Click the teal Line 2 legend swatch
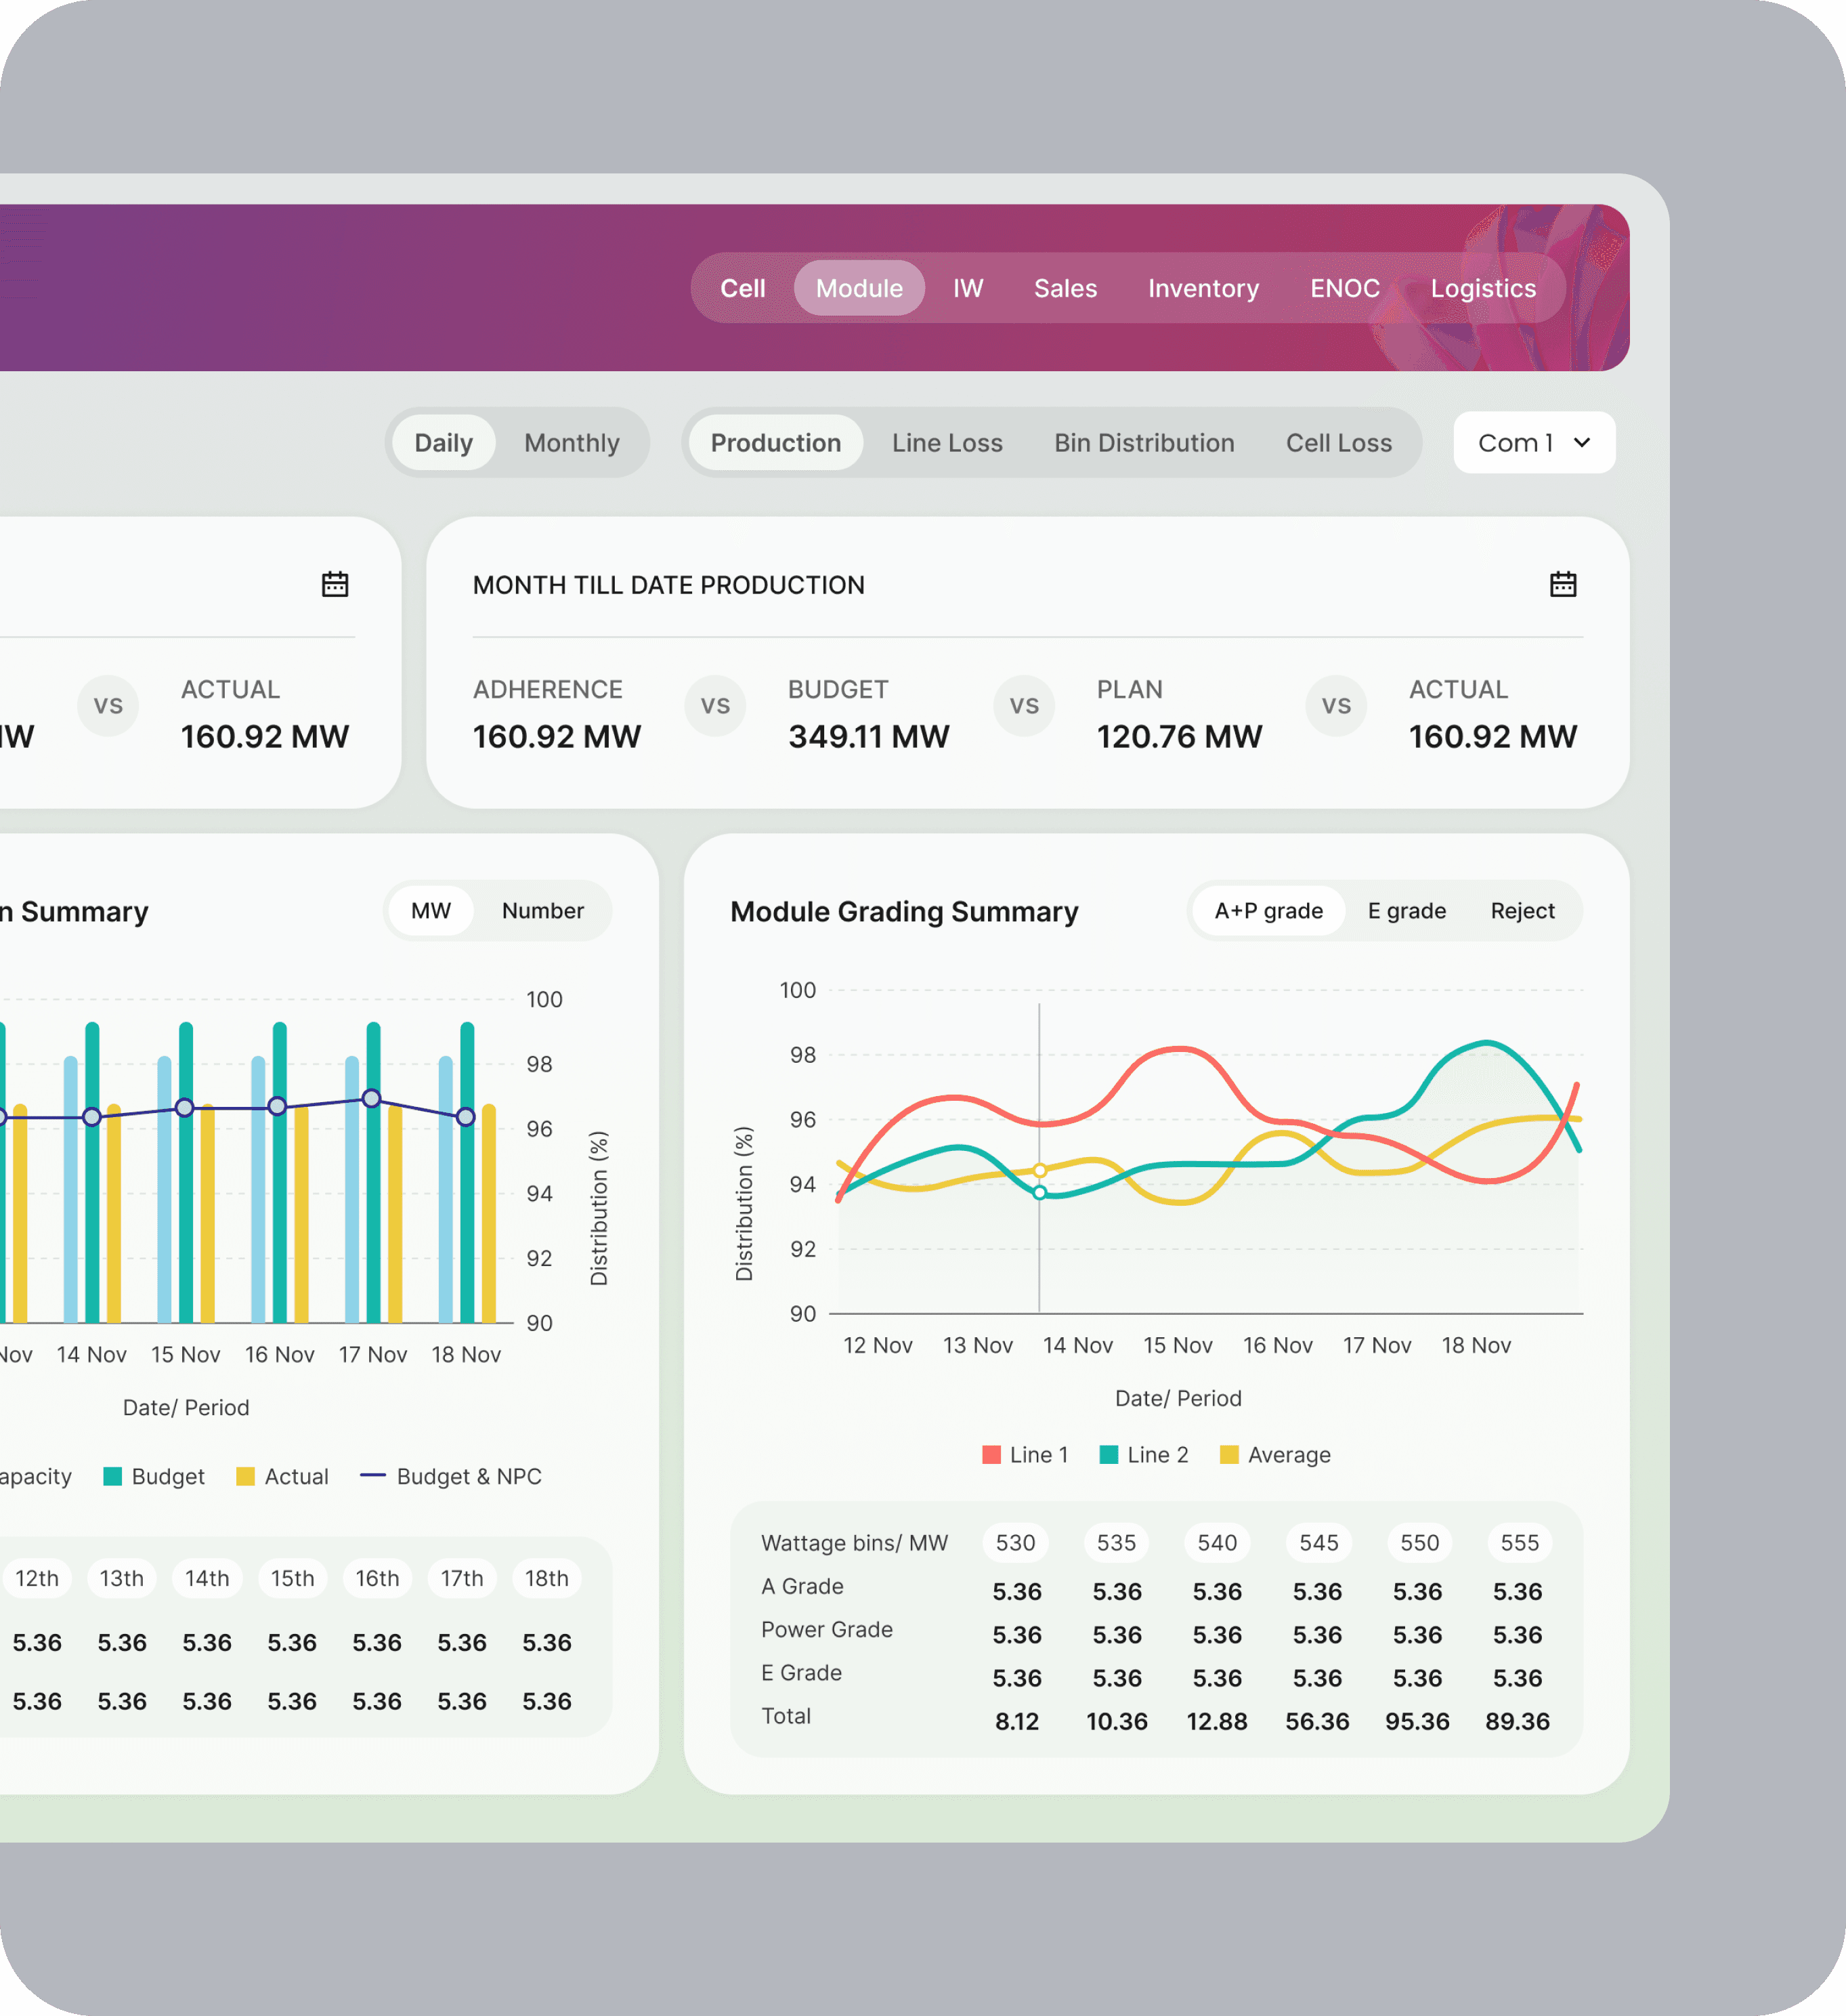 click(1109, 1455)
